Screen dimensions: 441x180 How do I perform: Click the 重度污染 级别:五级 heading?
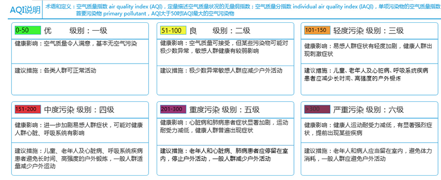point(225,109)
